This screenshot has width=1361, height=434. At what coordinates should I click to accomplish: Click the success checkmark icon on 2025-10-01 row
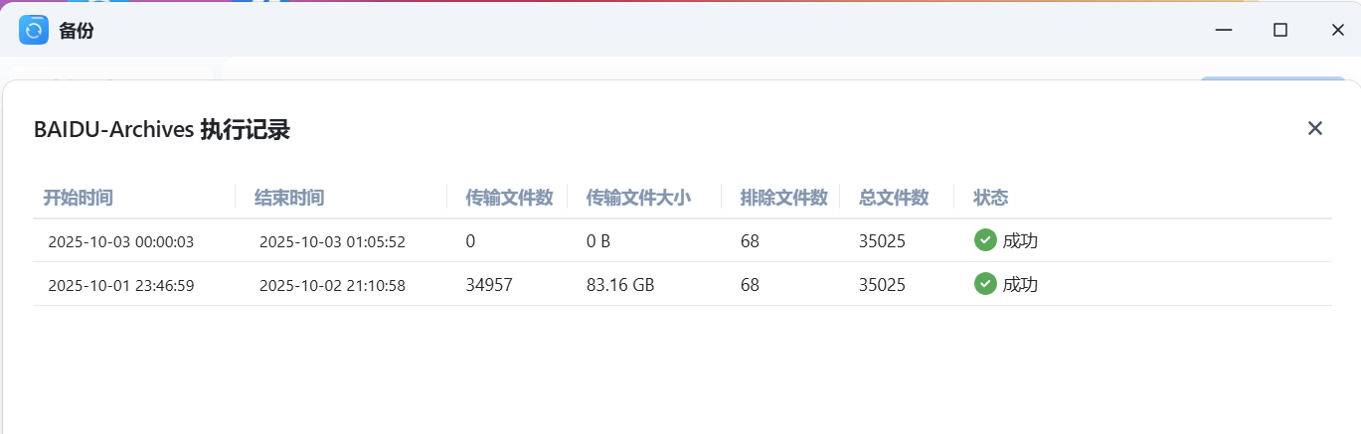coord(985,284)
